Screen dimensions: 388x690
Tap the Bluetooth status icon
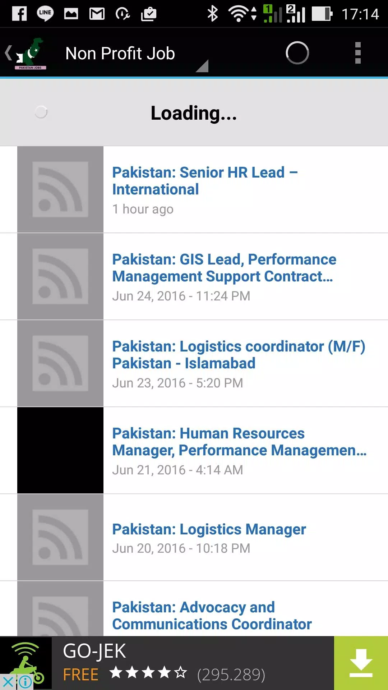click(x=213, y=14)
